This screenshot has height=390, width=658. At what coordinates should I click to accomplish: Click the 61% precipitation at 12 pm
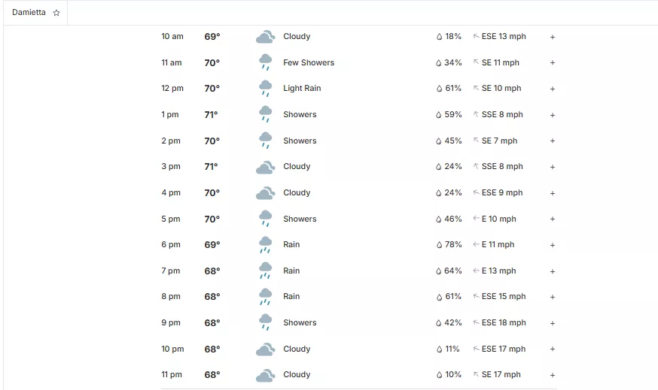(453, 89)
